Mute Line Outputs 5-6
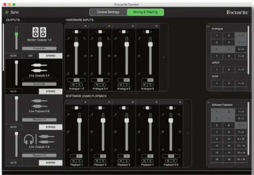 (13, 127)
